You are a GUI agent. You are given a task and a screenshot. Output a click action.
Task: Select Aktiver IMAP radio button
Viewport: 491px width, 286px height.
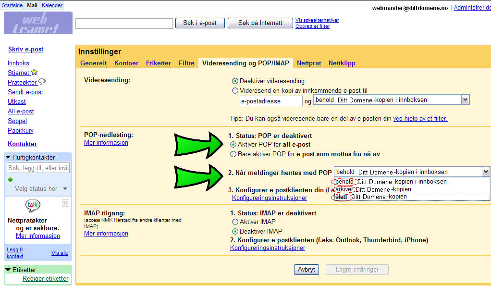(235, 222)
